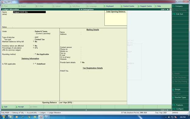Close Ledger Alteration with the X icon

pyautogui.click(x=171, y=9)
